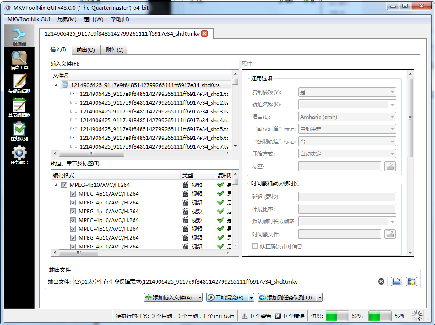Click the browse icon next to 时间戳文件 field
The height and width of the screenshot is (325, 435).
[390, 234]
